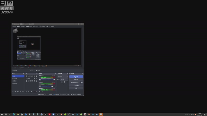The image size is (207, 116).
Task: Open advanced audio properties link icon
Action: pyautogui.click(x=40, y=92)
